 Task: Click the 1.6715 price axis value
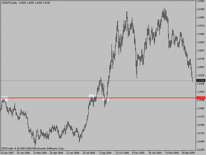coord(201,133)
